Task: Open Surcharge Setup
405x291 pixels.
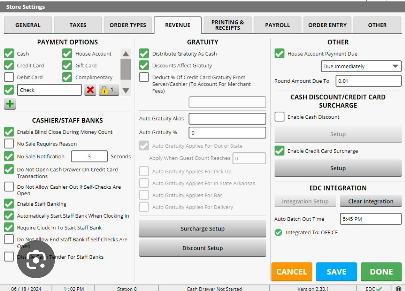Action: pos(202,229)
